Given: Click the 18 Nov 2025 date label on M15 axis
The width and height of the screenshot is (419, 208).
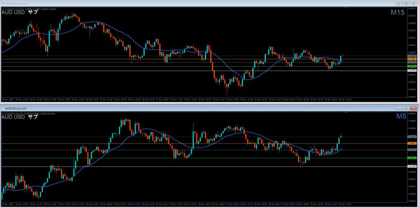Looking at the screenshot, I should [x=7, y=99].
